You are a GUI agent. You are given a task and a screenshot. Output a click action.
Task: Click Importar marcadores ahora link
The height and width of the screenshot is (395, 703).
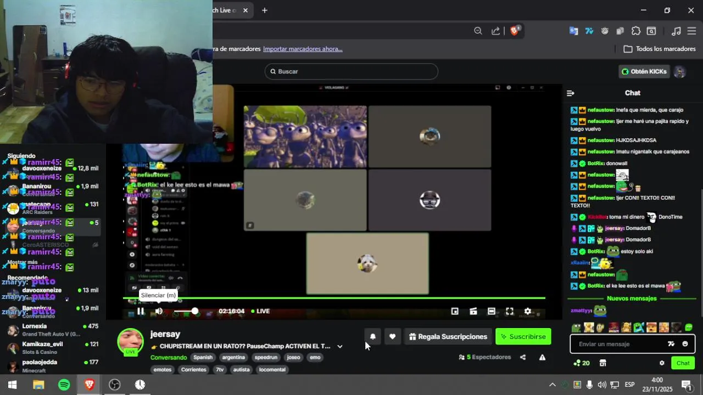click(x=303, y=49)
